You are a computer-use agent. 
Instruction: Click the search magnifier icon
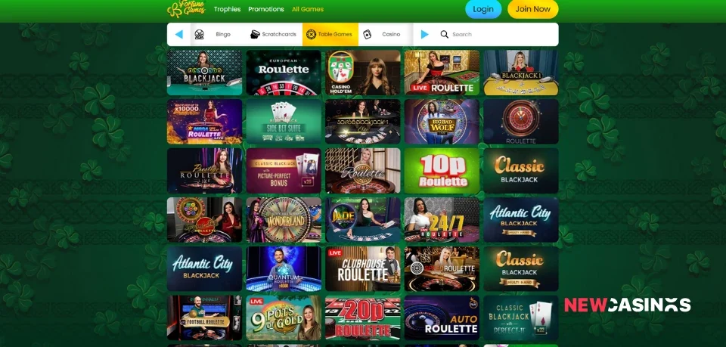445,34
